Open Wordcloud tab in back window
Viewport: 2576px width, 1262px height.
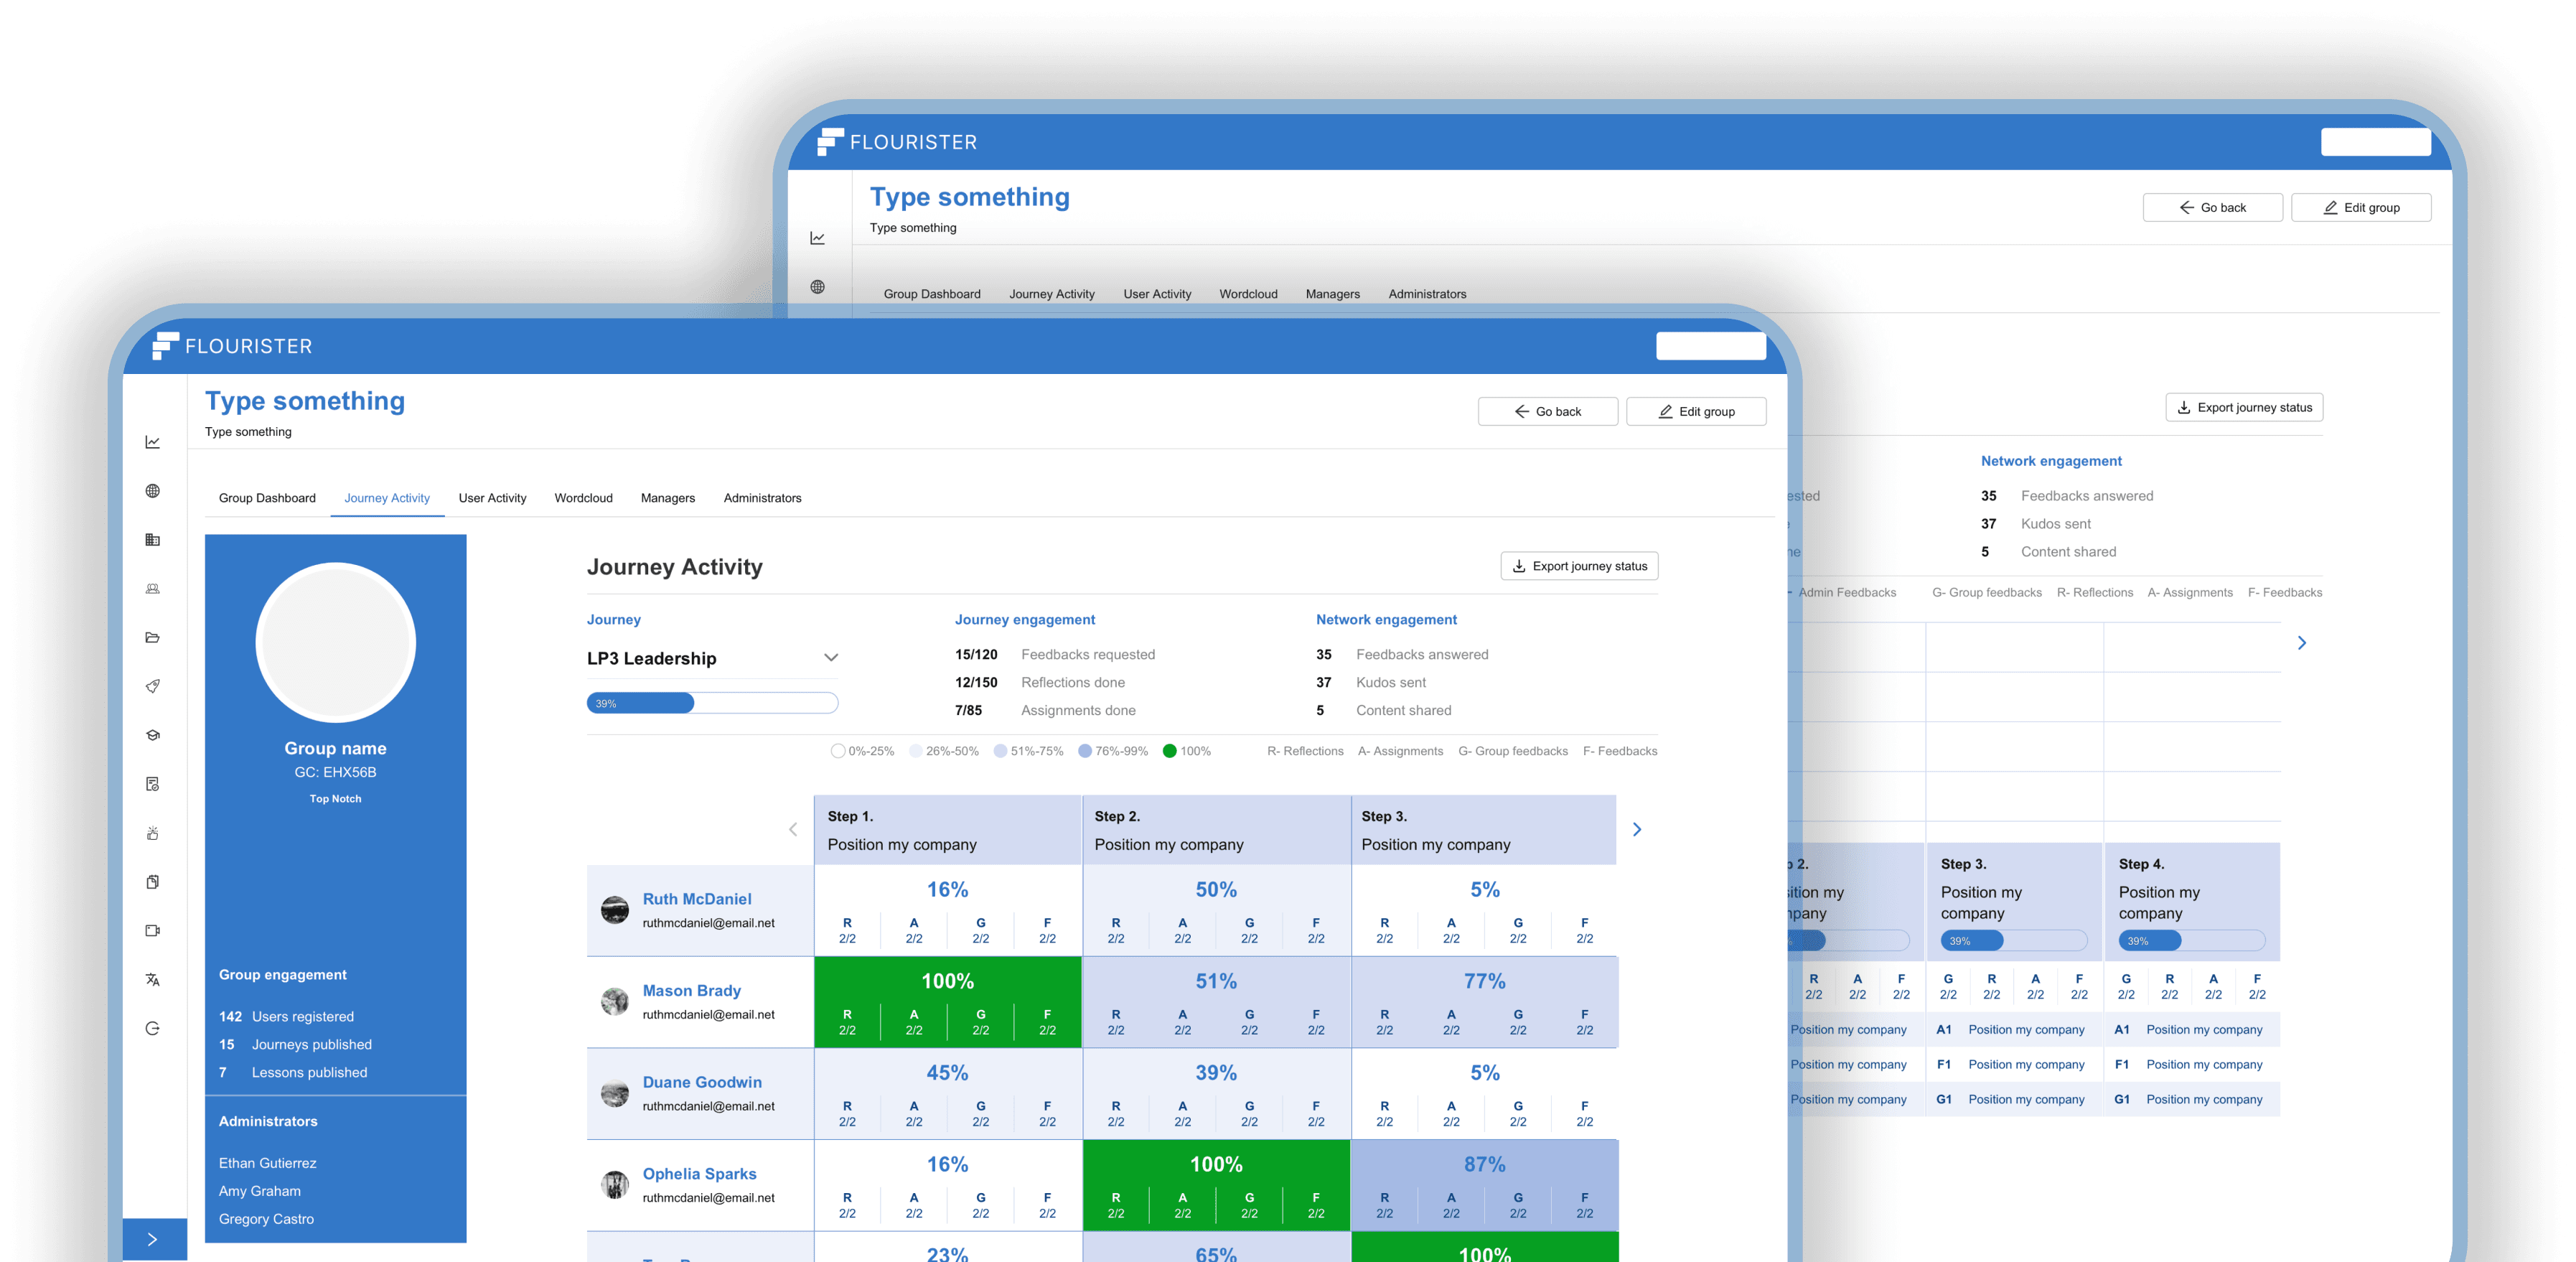coord(1249,294)
